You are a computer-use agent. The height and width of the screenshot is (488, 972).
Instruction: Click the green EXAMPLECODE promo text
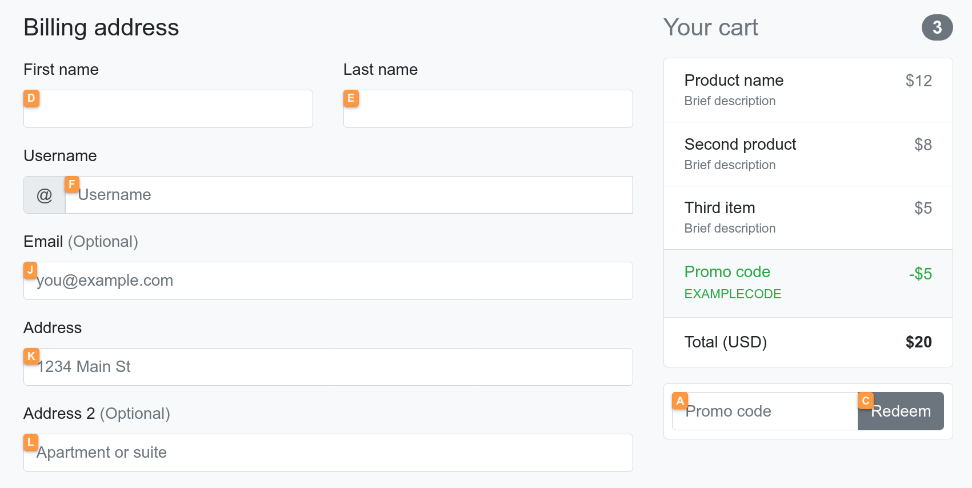pyautogui.click(x=733, y=294)
